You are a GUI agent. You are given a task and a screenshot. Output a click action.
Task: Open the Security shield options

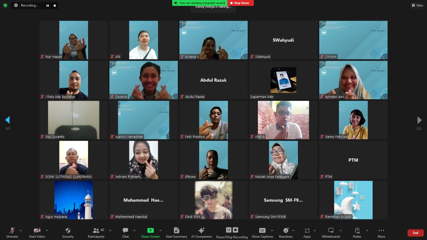[68, 232]
